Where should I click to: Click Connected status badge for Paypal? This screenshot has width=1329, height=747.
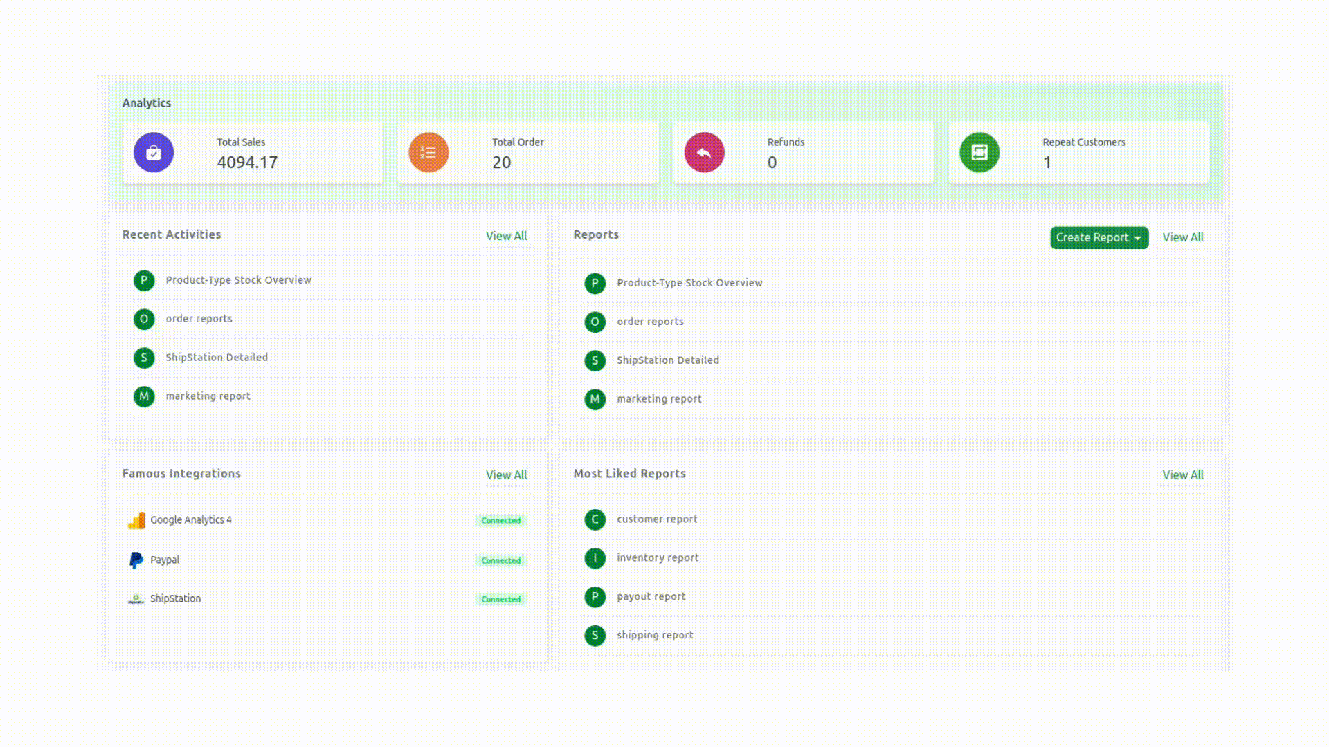click(500, 561)
